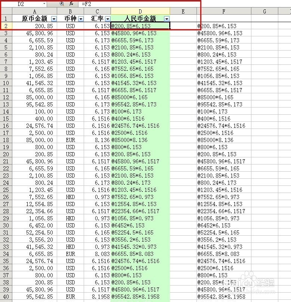The image size is (291, 302).
Task: Click header cell 汇率
Action: pos(97,18)
